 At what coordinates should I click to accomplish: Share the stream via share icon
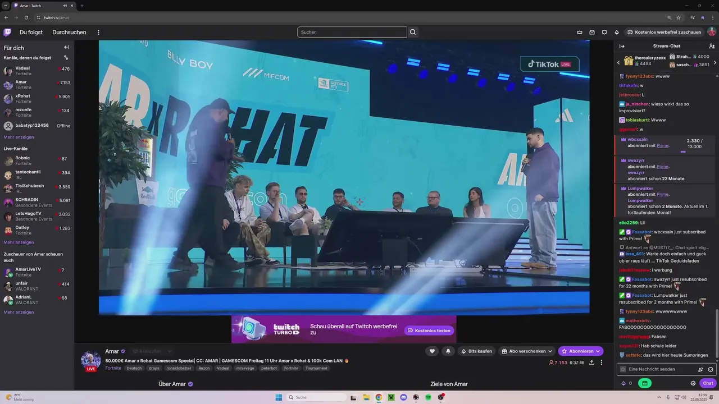point(591,362)
